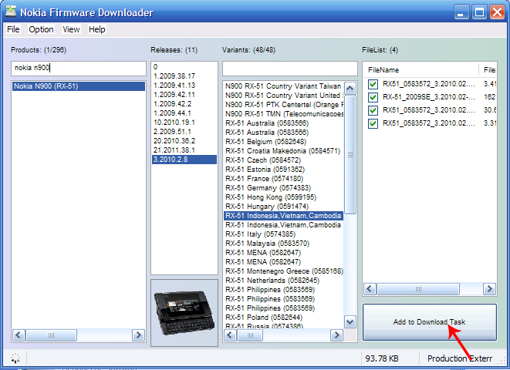
Task: Click FileList scroll left arrow
Action: click(370, 289)
